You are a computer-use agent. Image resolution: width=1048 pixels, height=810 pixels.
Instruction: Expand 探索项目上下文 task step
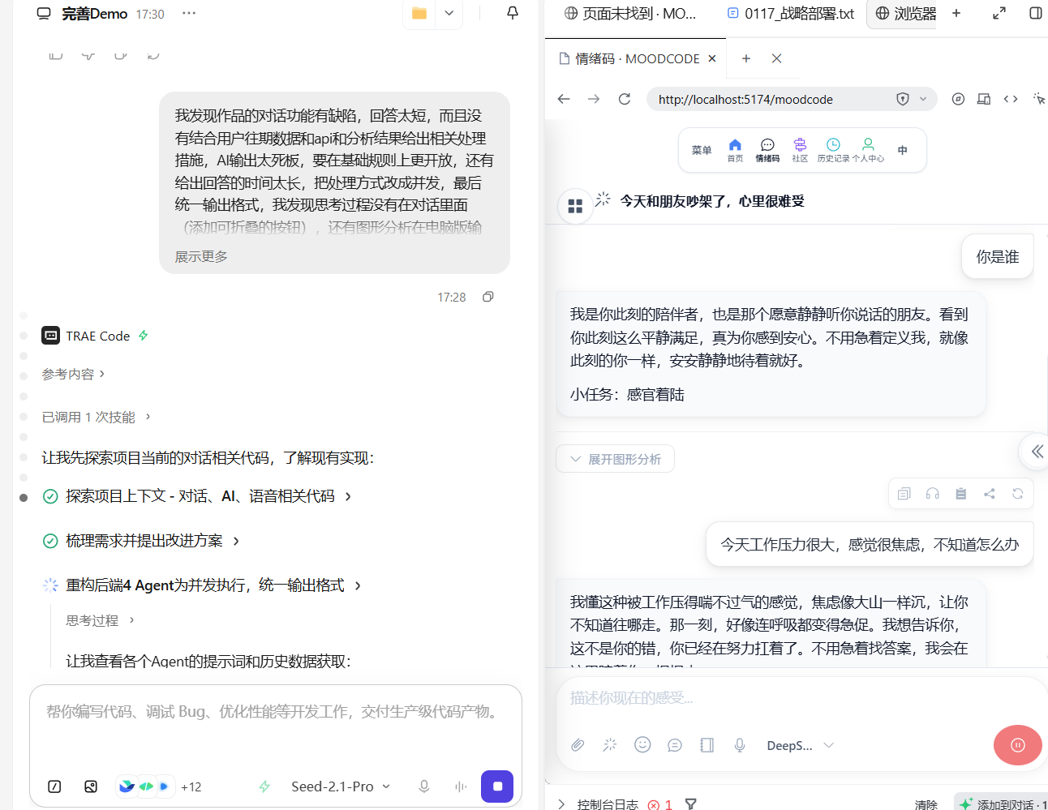[209, 495]
